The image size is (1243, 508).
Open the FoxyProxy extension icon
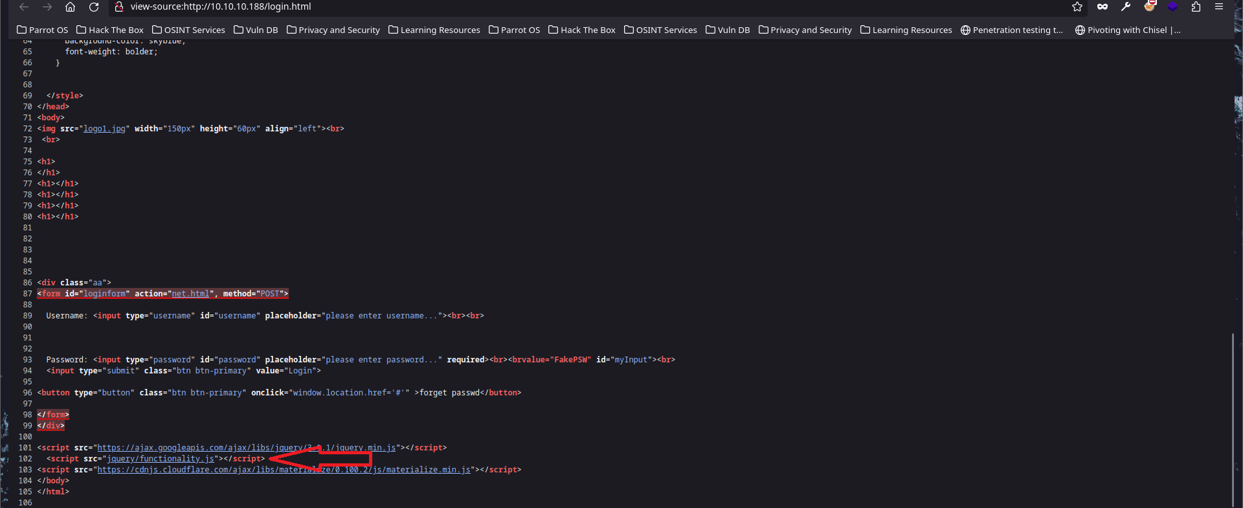click(1149, 6)
